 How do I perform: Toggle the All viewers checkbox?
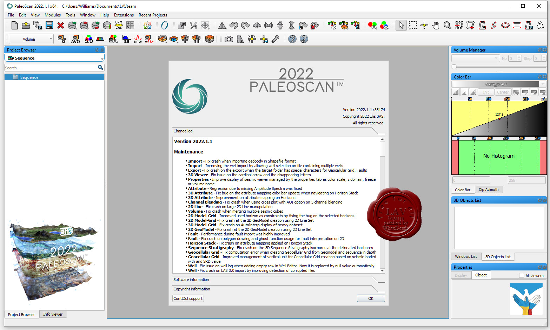522,275
